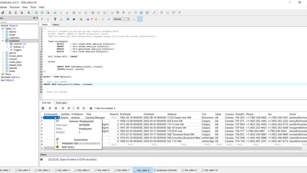Click the Save SQL to file icon
This screenshot has width=307, height=173.
88,19
